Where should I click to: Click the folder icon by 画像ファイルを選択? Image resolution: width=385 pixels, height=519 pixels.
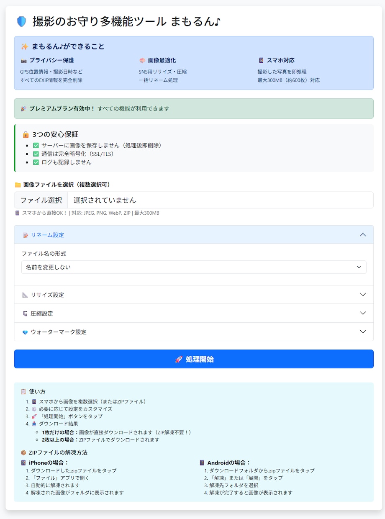click(x=18, y=185)
